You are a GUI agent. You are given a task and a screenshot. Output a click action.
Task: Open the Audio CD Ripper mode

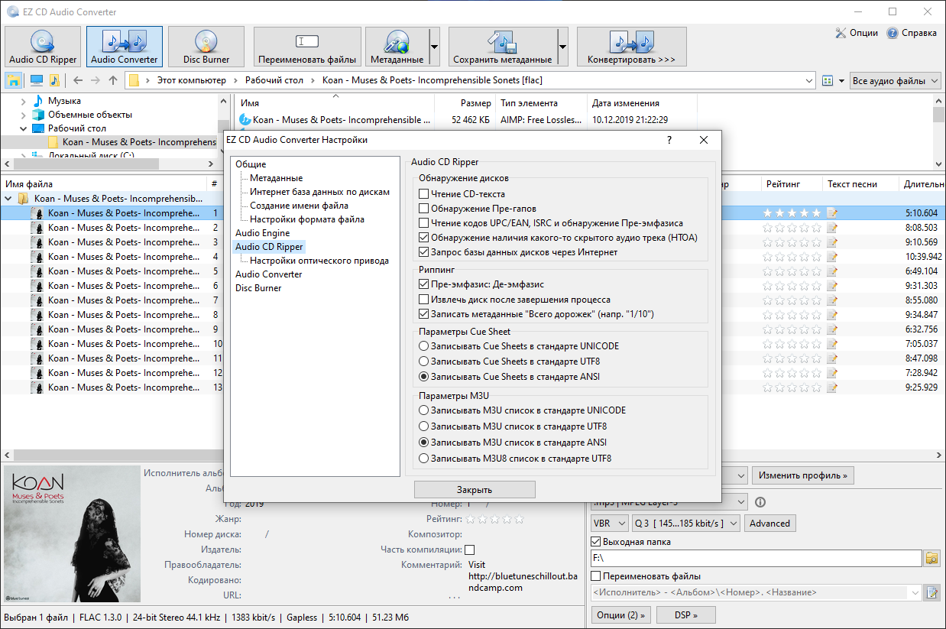click(43, 47)
